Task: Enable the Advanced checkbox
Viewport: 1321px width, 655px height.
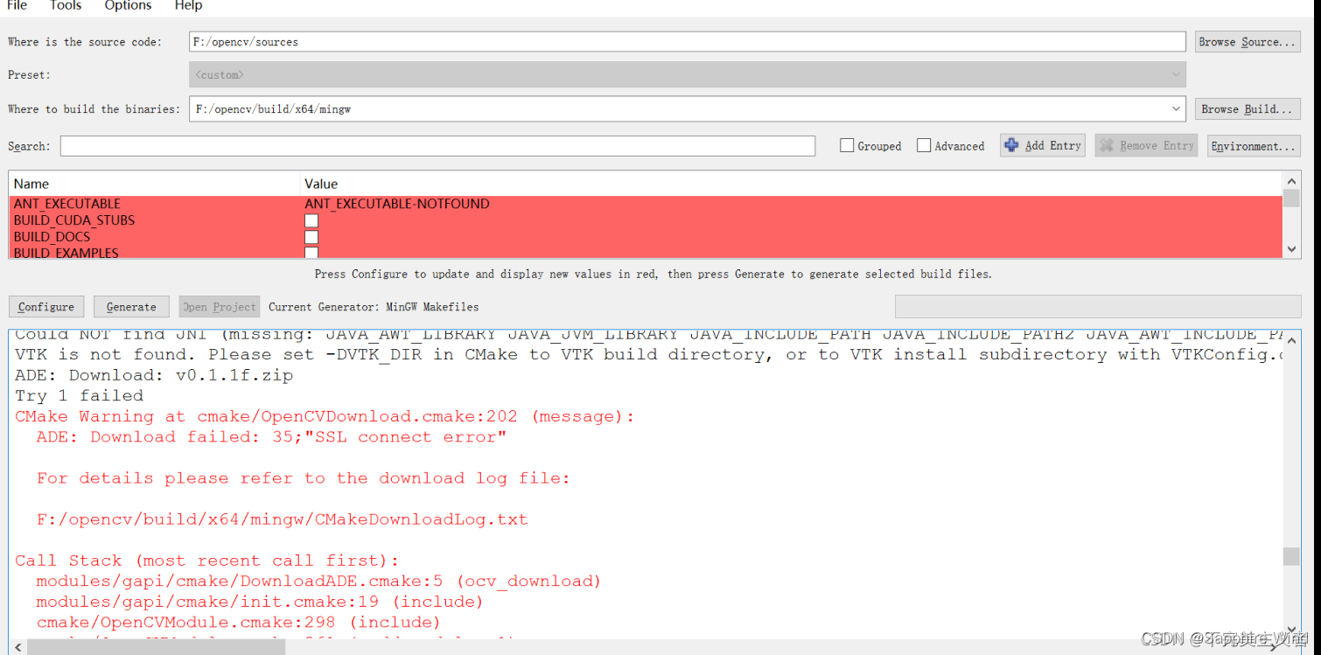Action: coord(924,146)
